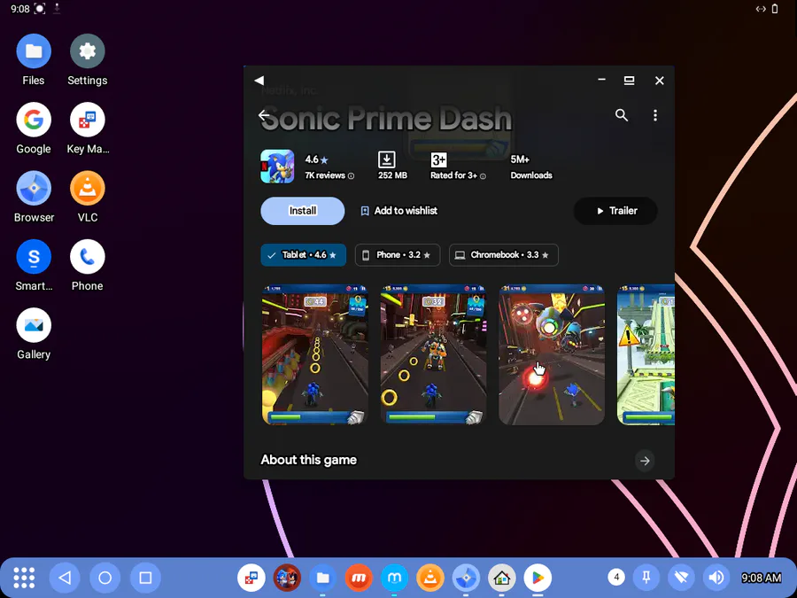Image resolution: width=797 pixels, height=598 pixels.
Task: Open Browser from the taskbar
Action: click(x=466, y=578)
